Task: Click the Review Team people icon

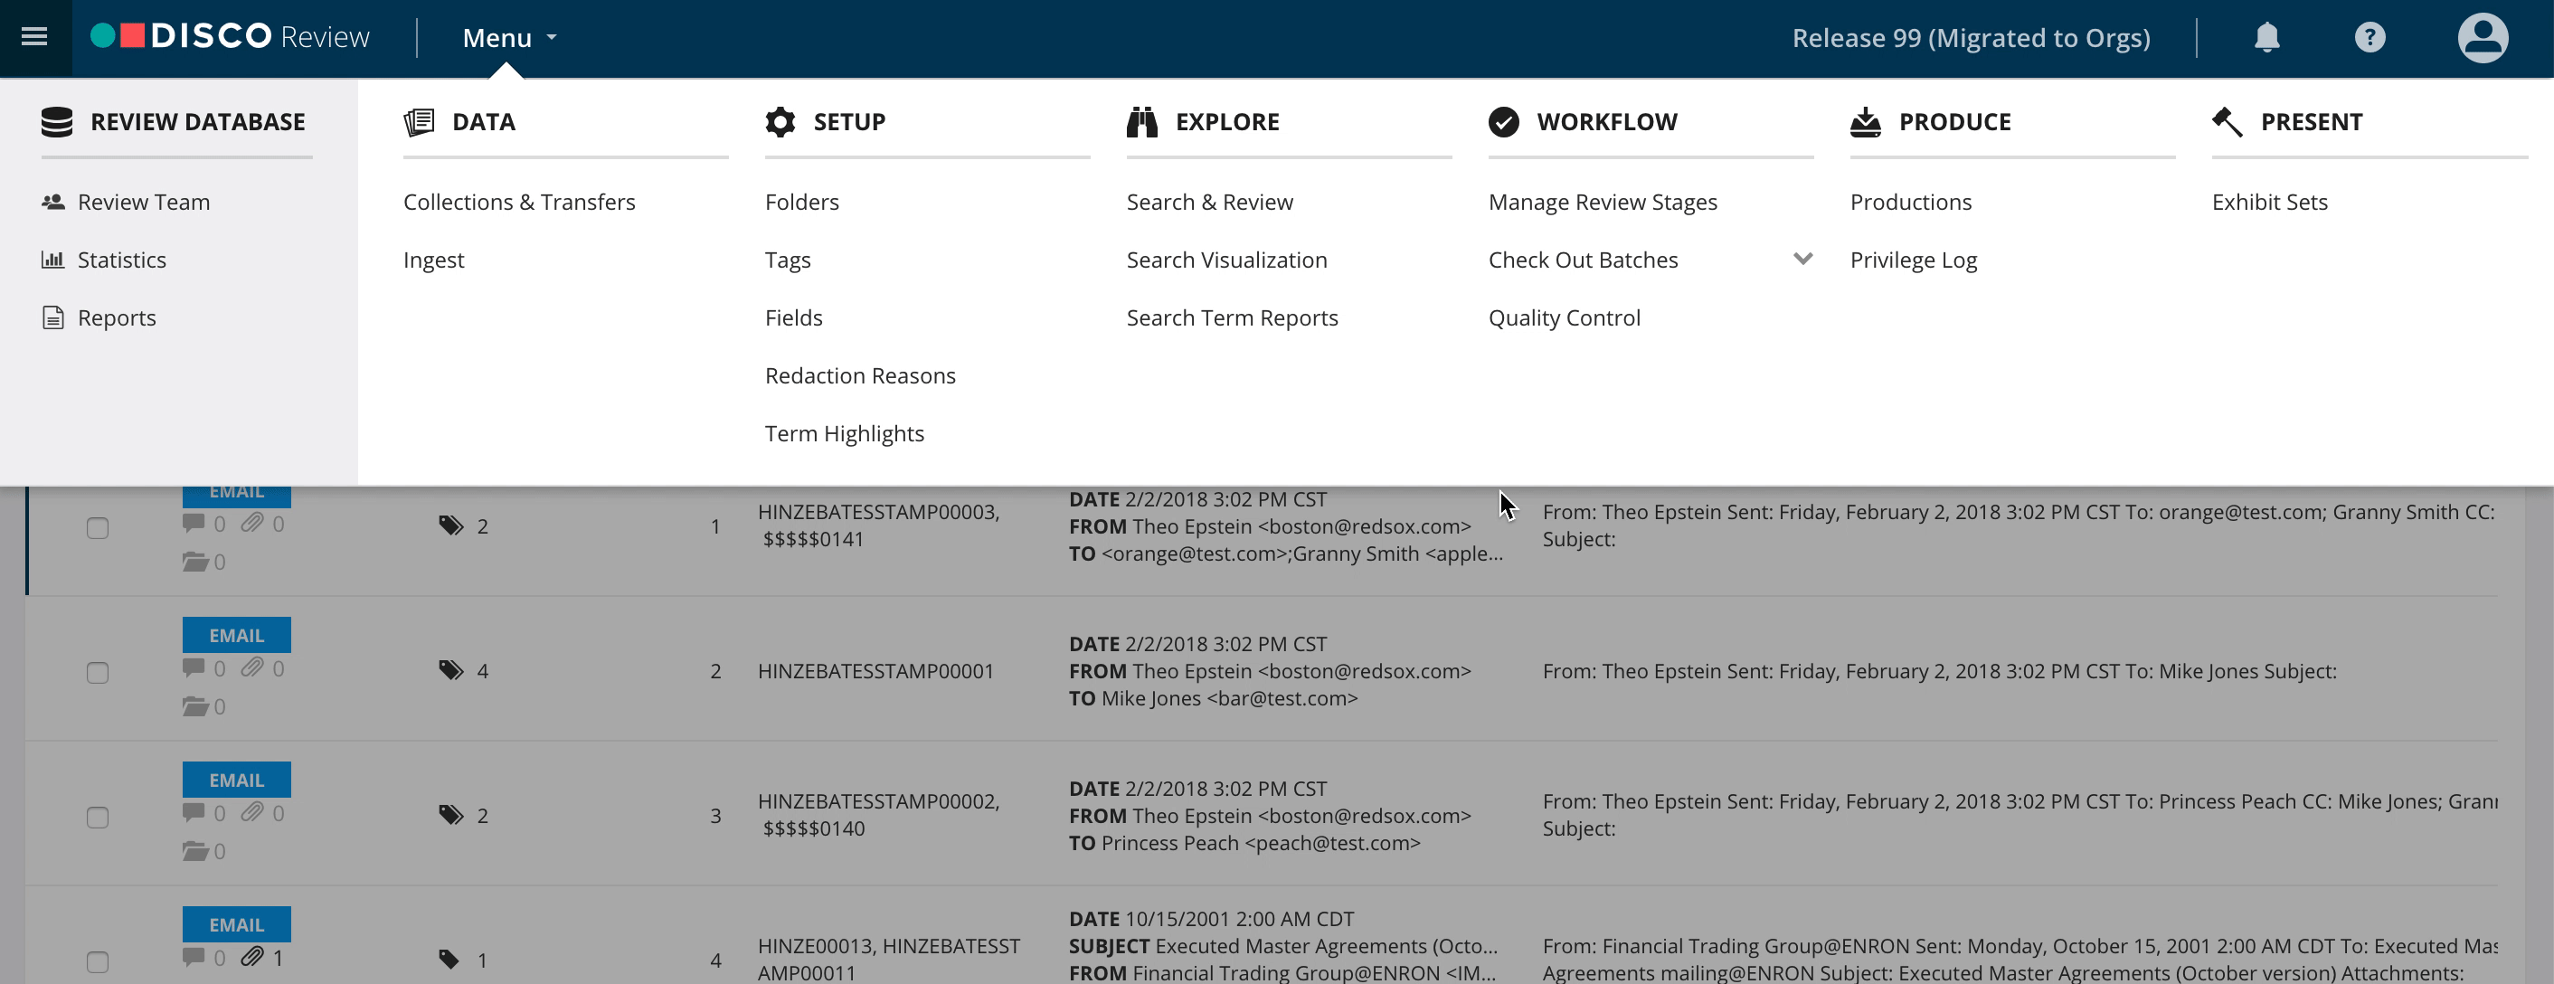Action: tap(53, 202)
